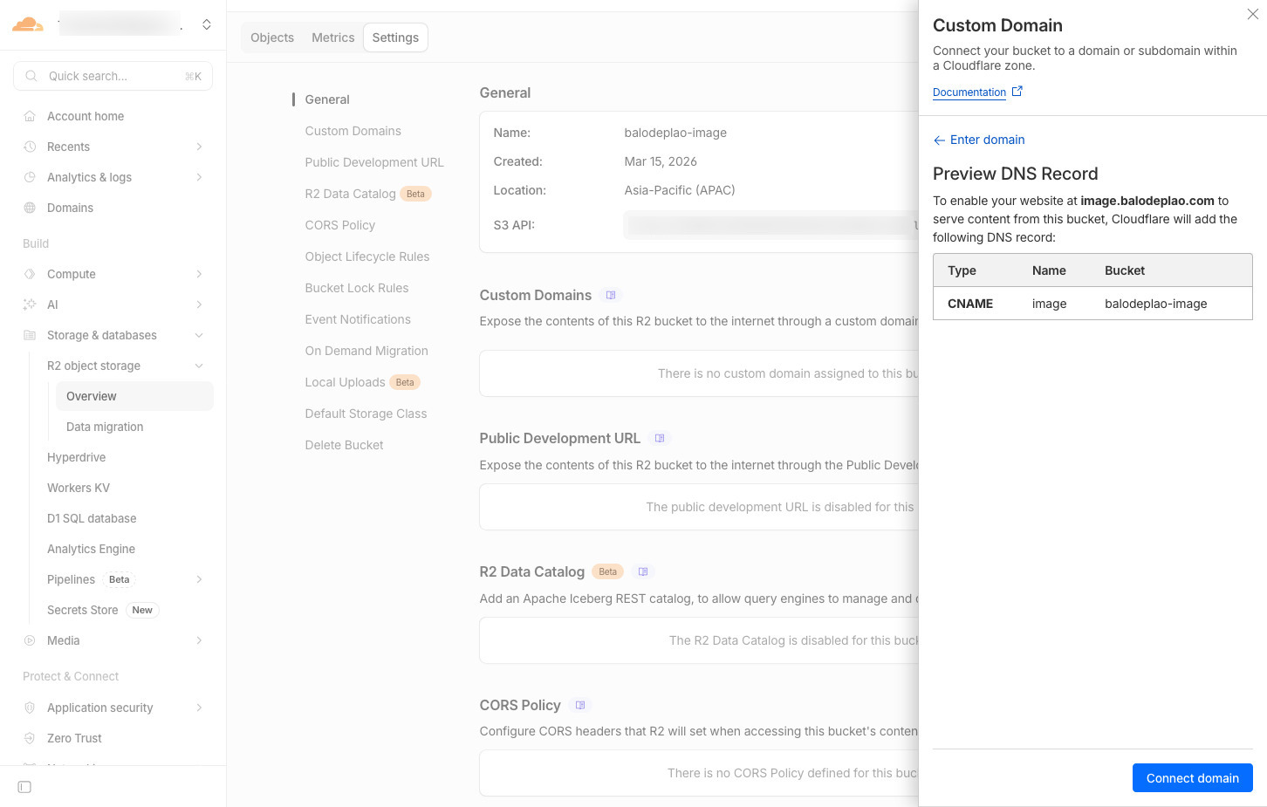Open the account switcher chevron
1267x807 pixels.
pyautogui.click(x=207, y=24)
